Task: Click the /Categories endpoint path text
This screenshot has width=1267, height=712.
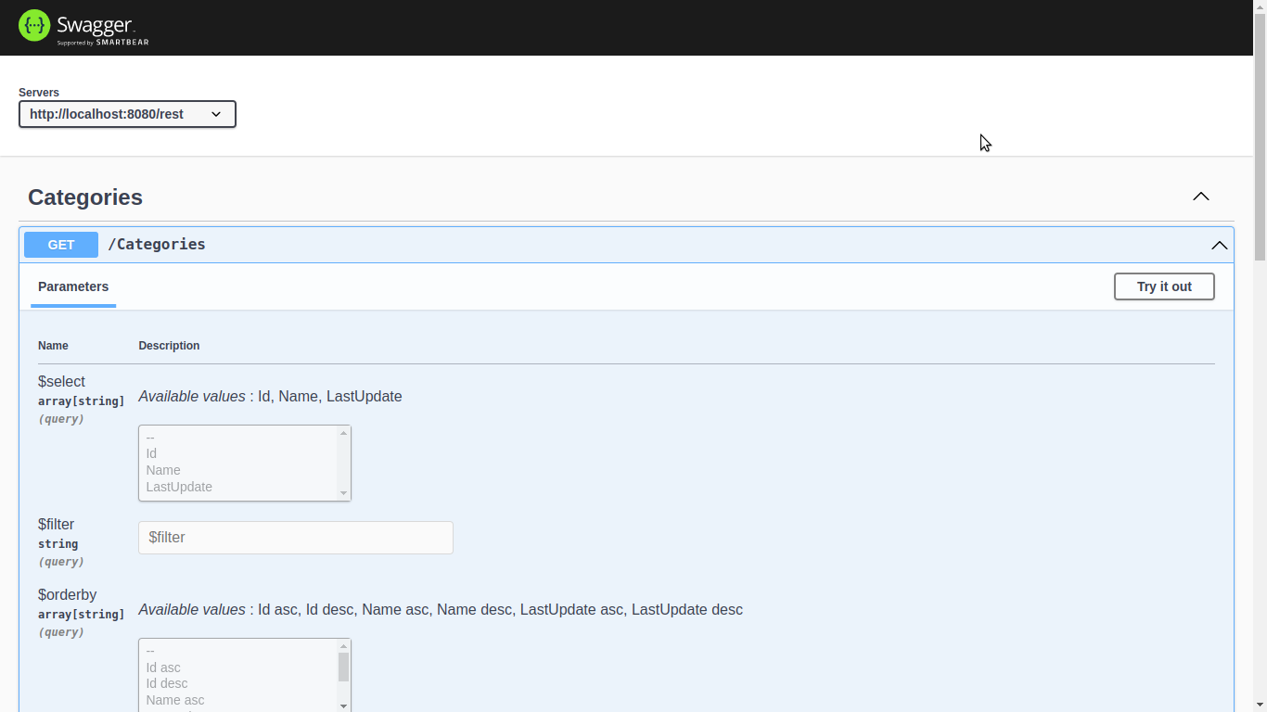Action: pyautogui.click(x=157, y=245)
